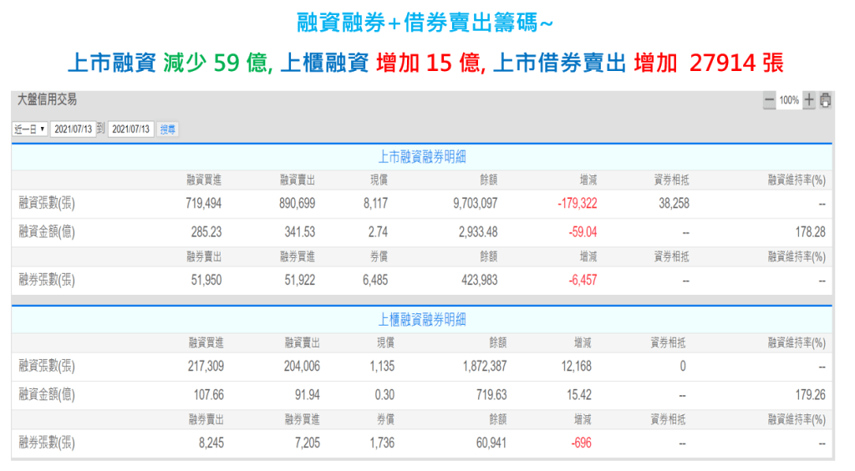The height and width of the screenshot is (471, 855).
Task: Click the start date input field
Action: point(71,129)
